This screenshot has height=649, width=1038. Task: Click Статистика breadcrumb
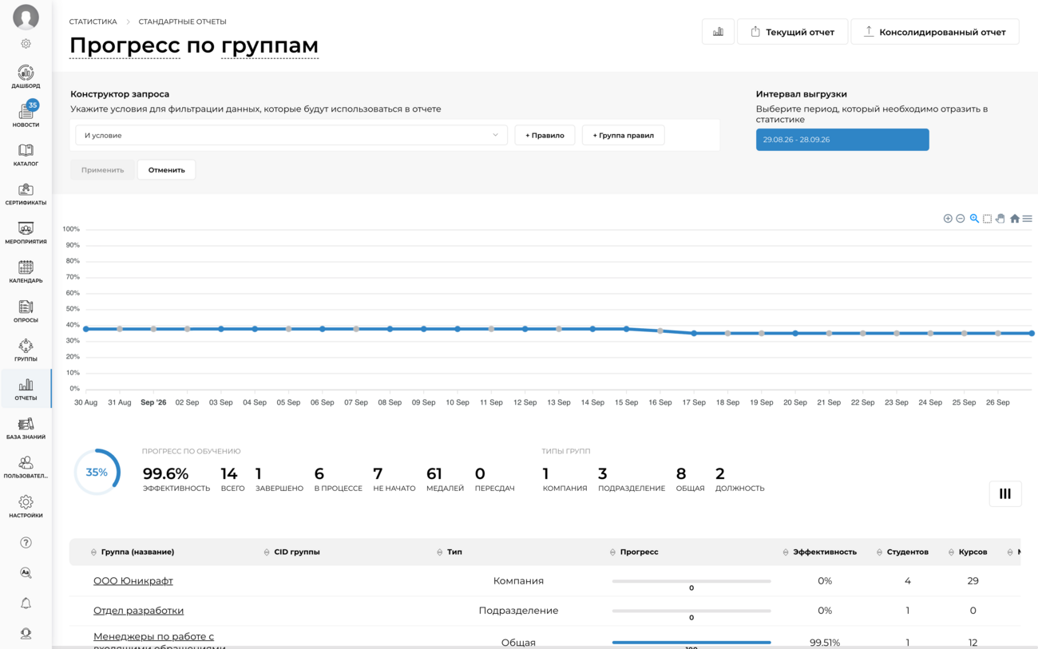pos(93,22)
